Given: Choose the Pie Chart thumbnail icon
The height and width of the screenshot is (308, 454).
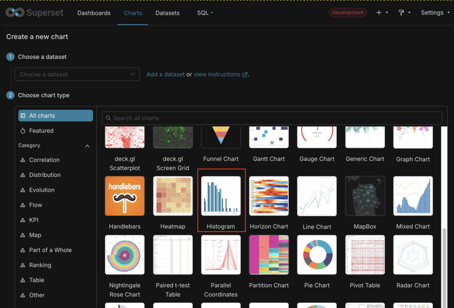Looking at the screenshot, I should [317, 255].
